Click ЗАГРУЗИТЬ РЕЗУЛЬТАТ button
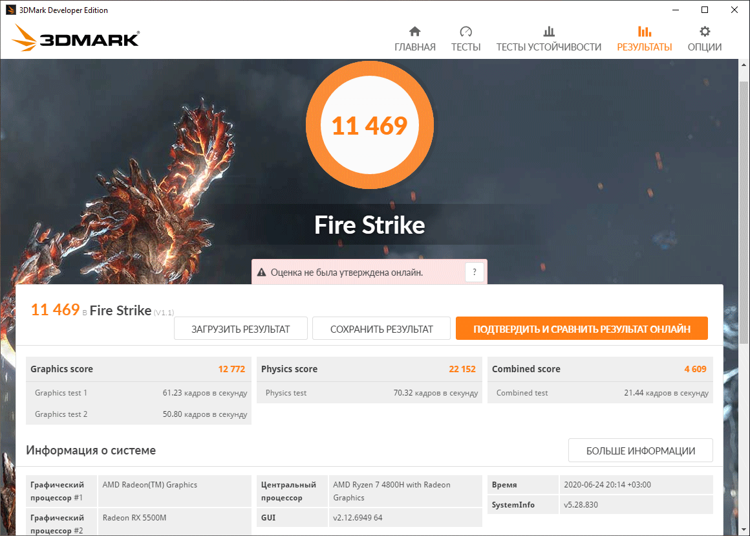Screen dimensions: 750x536 [x=241, y=329]
